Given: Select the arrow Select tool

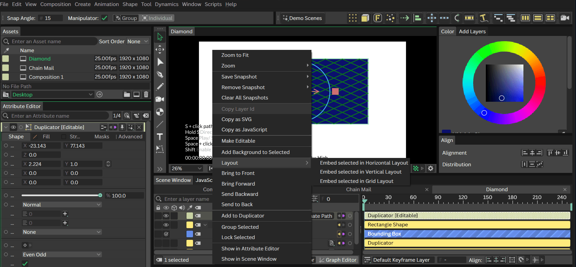Looking at the screenshot, I should point(160,37).
